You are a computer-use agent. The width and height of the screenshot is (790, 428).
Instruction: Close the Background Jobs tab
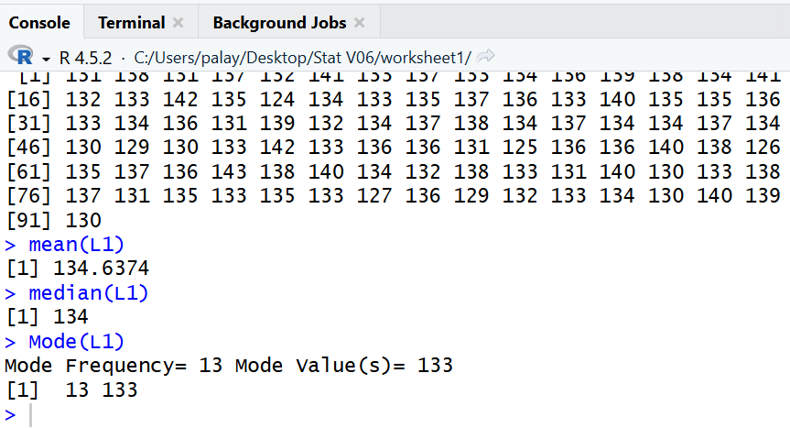pos(359,22)
